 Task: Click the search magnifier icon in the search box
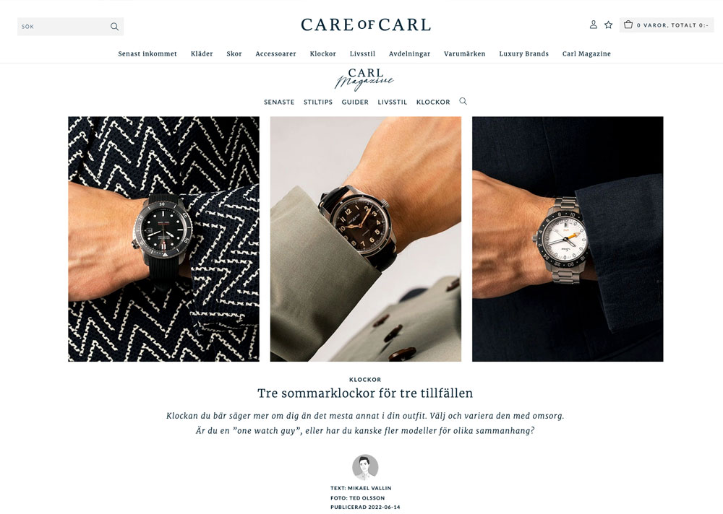(x=114, y=27)
